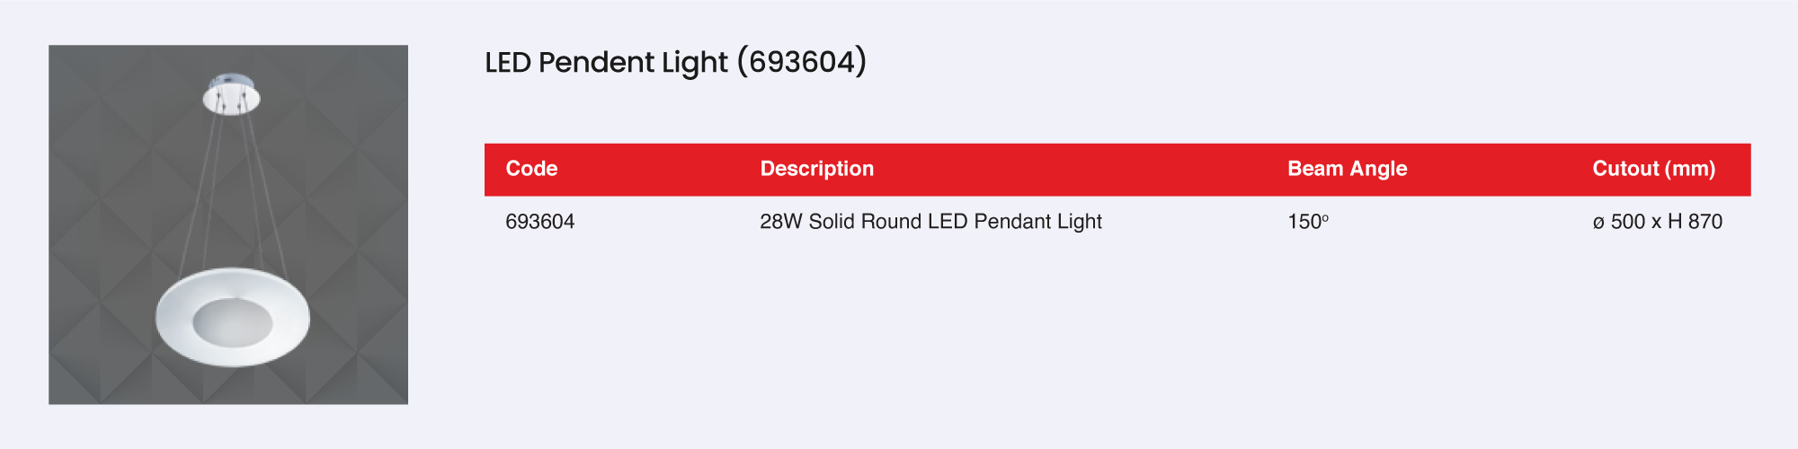Click "(693604)" in the page heading
Image resolution: width=1798 pixels, height=449 pixels.
pyautogui.click(x=801, y=62)
